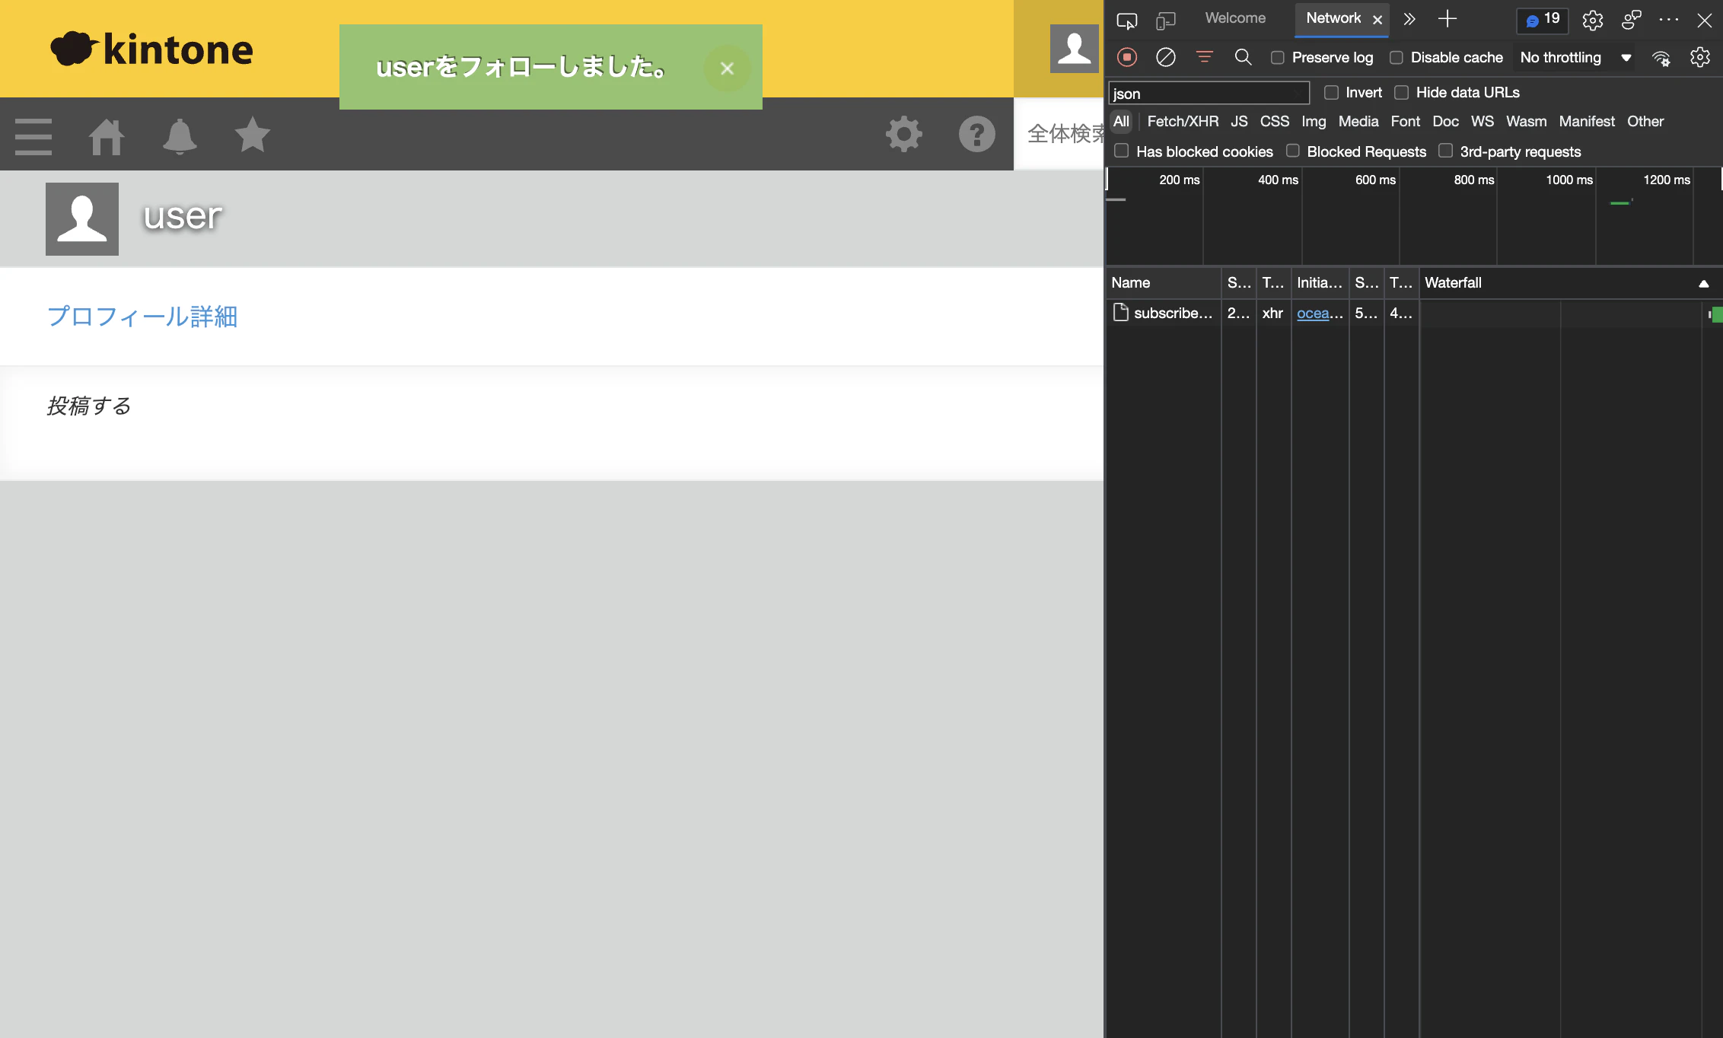This screenshot has height=1038, width=1723.
Task: Add a new DevTools tab with plus
Action: tap(1448, 19)
